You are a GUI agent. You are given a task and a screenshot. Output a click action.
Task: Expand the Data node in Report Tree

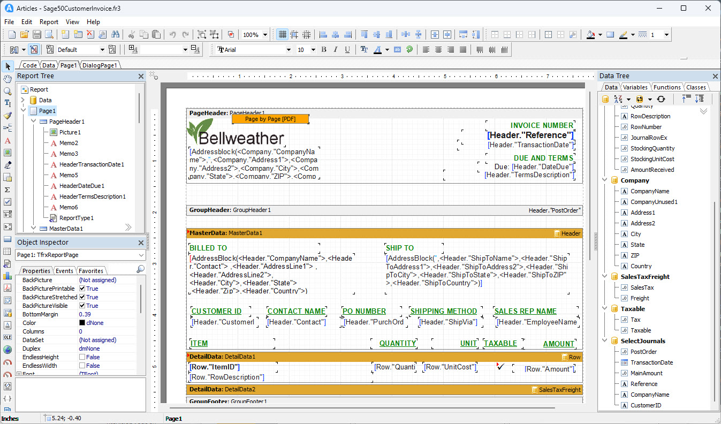(x=23, y=100)
